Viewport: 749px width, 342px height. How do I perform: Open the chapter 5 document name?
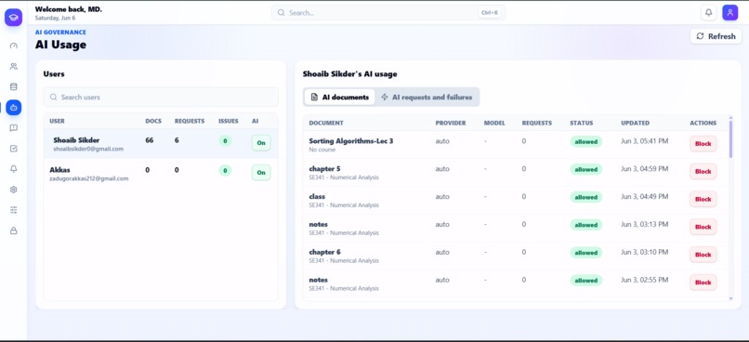pos(324,168)
